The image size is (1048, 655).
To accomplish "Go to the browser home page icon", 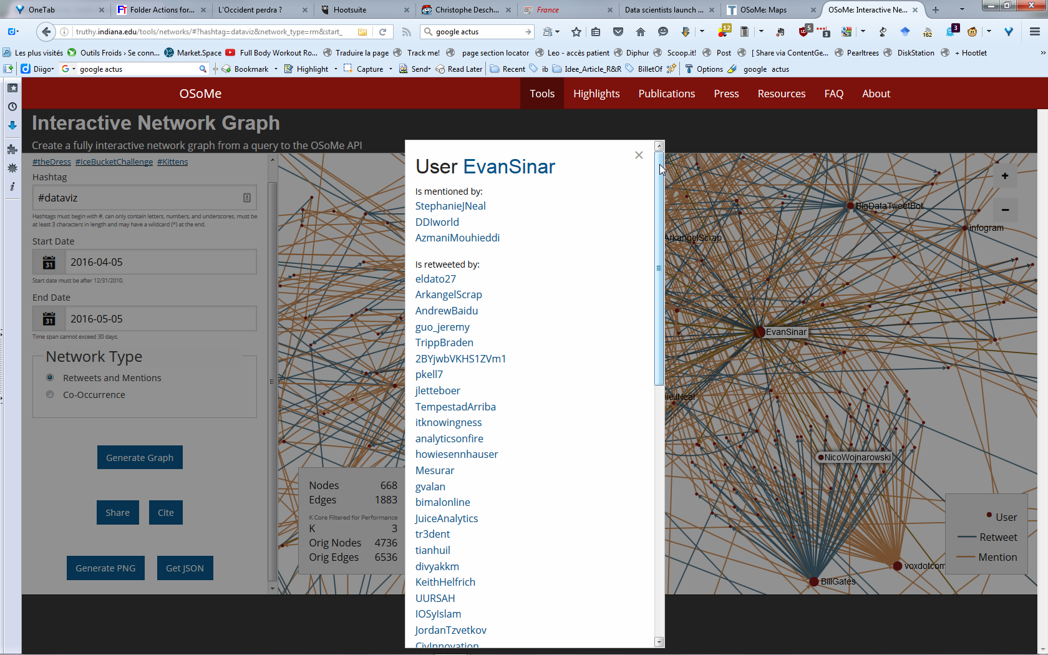I will tap(641, 32).
